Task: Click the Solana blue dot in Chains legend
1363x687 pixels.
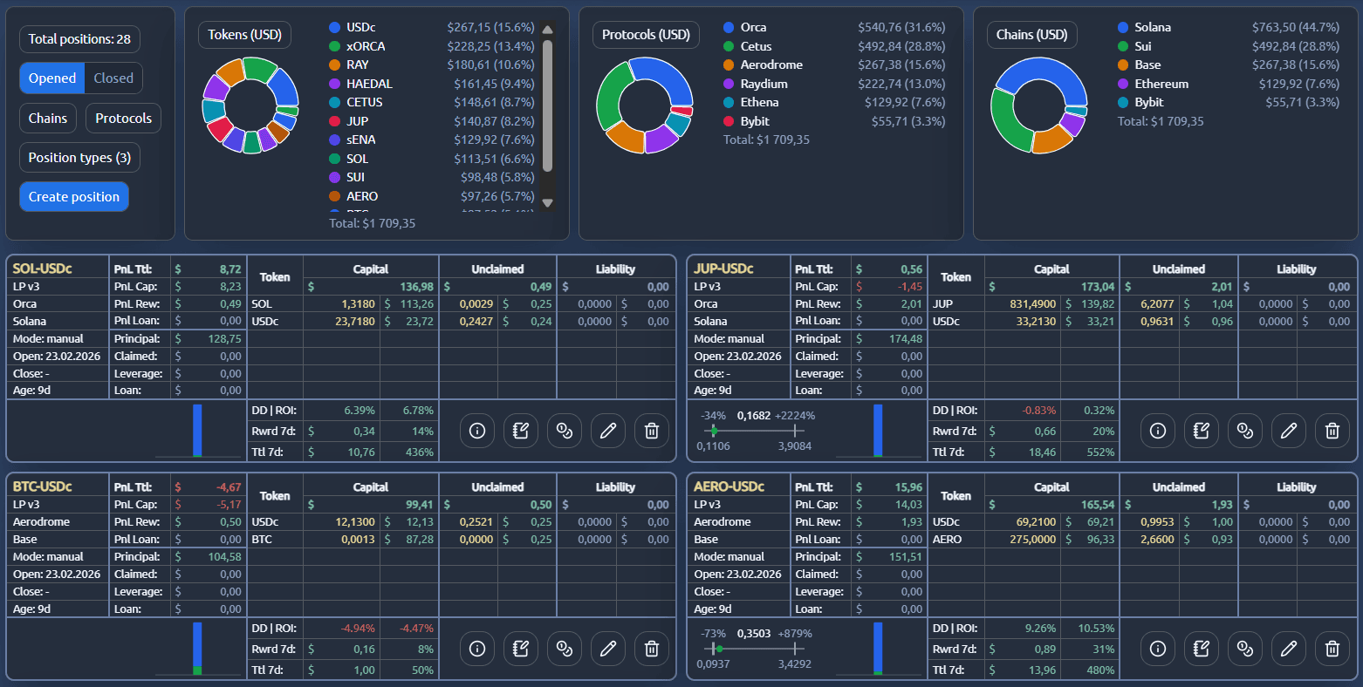Action: 1123,28
